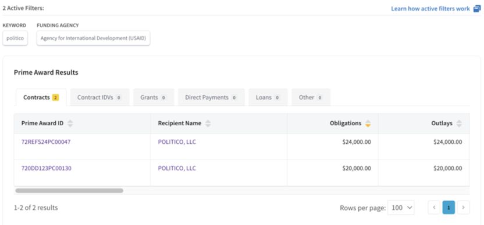Open award 72REFS24PC00047 link
The height and width of the screenshot is (225, 484).
(x=46, y=142)
